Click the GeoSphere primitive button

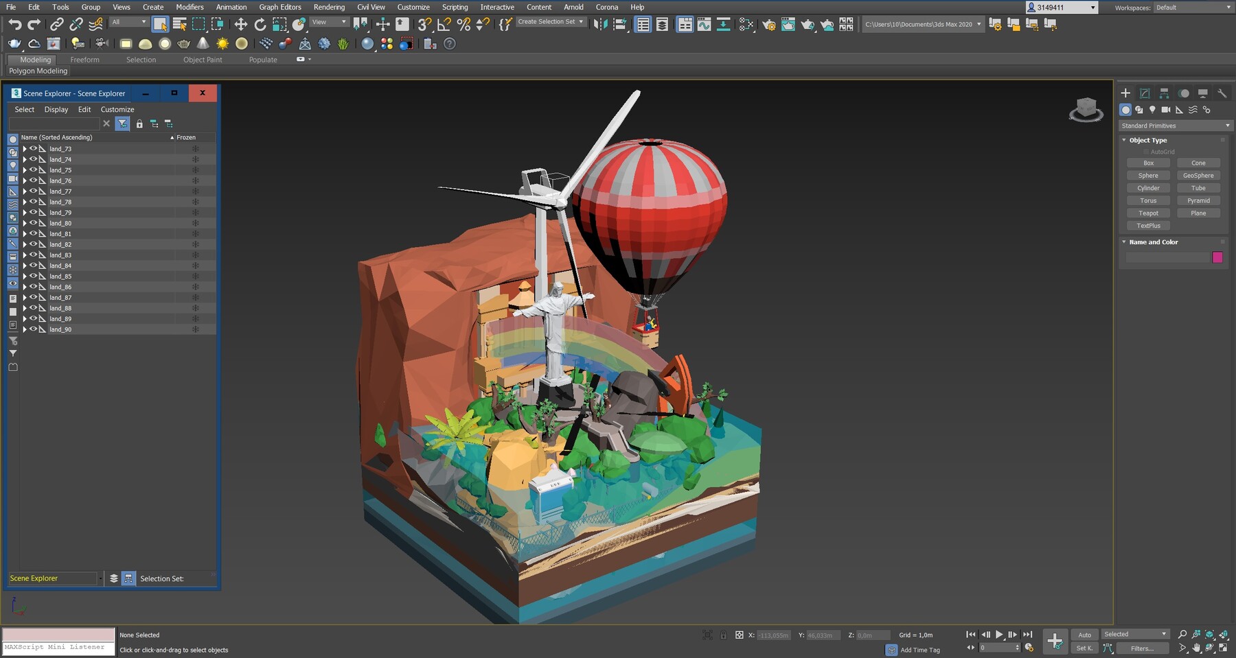coord(1198,176)
